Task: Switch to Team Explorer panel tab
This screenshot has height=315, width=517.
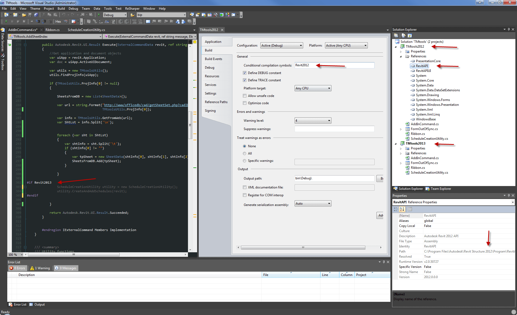Action: [438, 189]
